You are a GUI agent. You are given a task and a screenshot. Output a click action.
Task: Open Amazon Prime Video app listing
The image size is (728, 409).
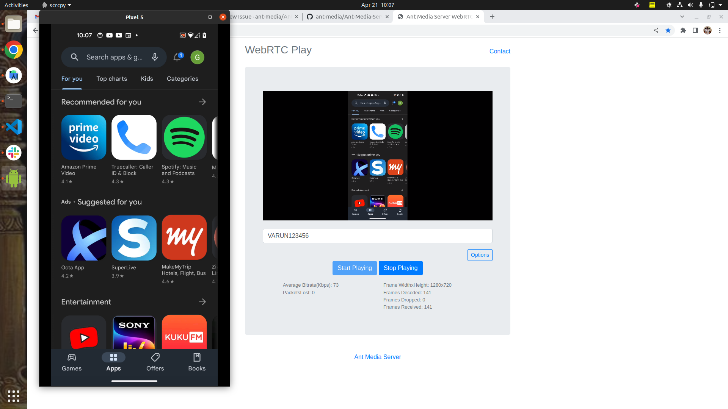[83, 137]
